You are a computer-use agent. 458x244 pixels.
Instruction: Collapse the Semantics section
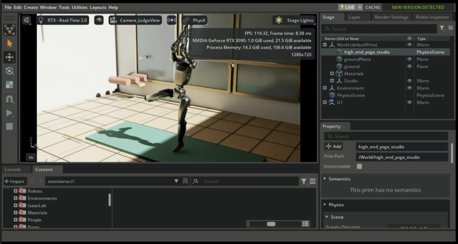325,179
